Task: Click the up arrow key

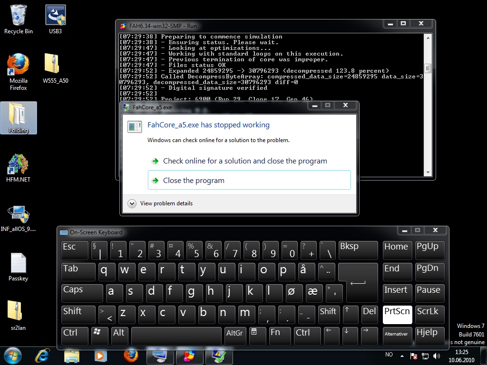Action: 351,315
